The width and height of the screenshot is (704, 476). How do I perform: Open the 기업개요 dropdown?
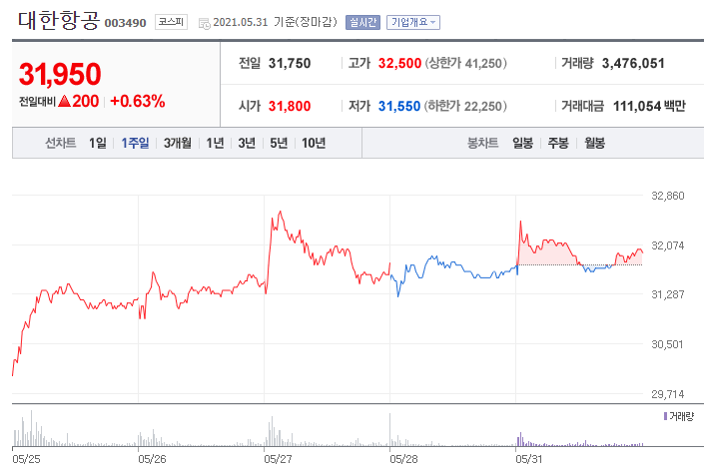click(413, 22)
